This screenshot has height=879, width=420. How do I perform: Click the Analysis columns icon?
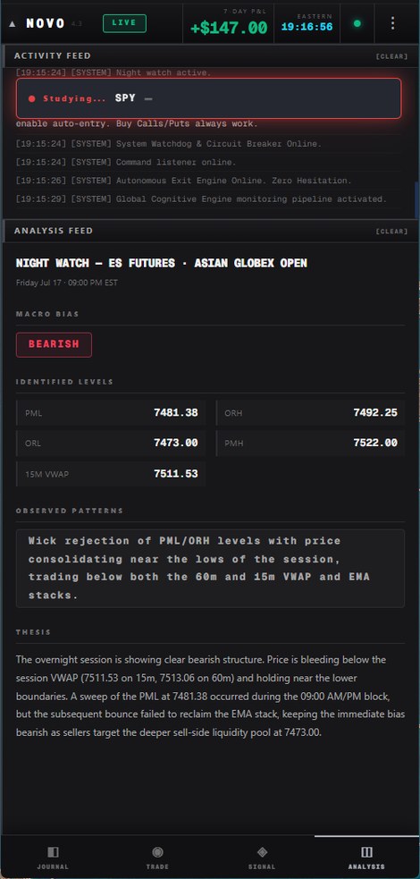[366, 852]
